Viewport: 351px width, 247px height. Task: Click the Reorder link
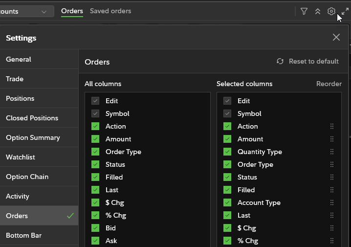(x=329, y=84)
